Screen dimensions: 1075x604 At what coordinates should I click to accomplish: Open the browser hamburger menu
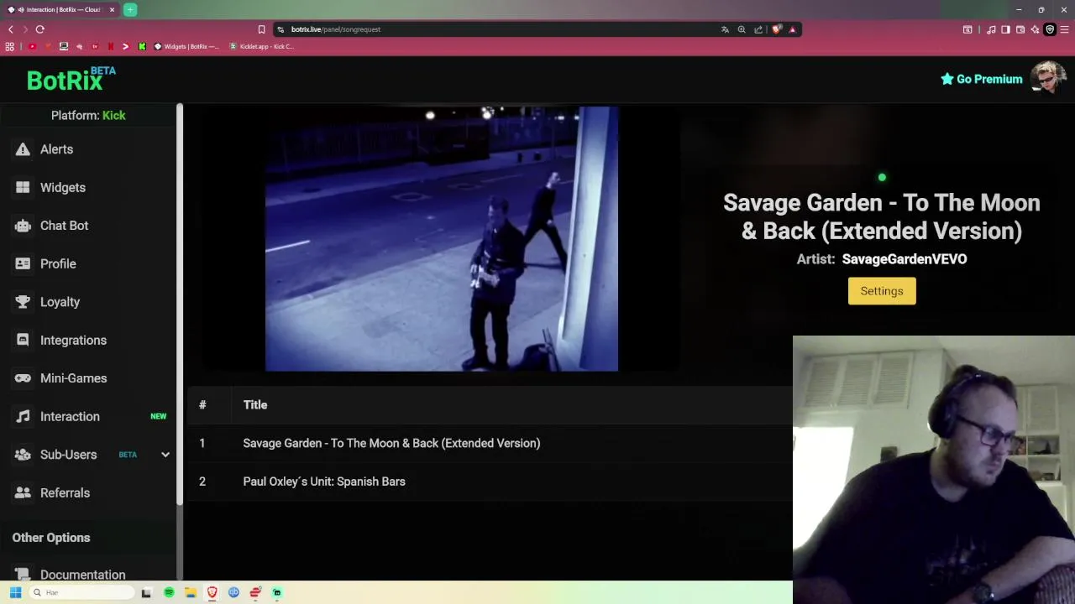pyautogui.click(x=1065, y=29)
